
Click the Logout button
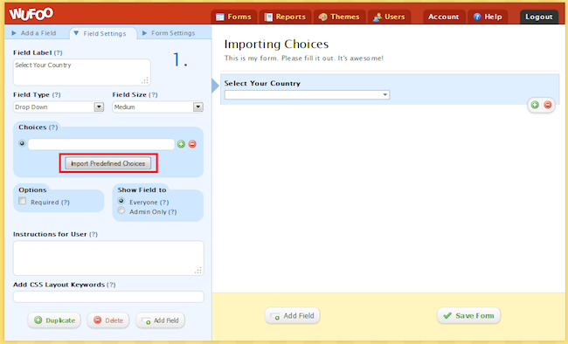(x=539, y=17)
